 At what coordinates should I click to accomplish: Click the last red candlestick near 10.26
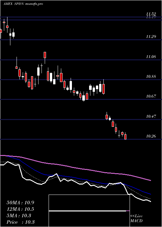(x=125, y=136)
